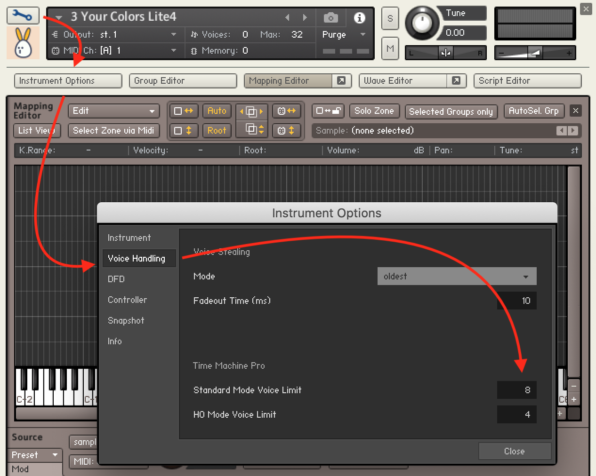Toggle Auto mapping button
The width and height of the screenshot is (596, 476).
click(x=217, y=111)
